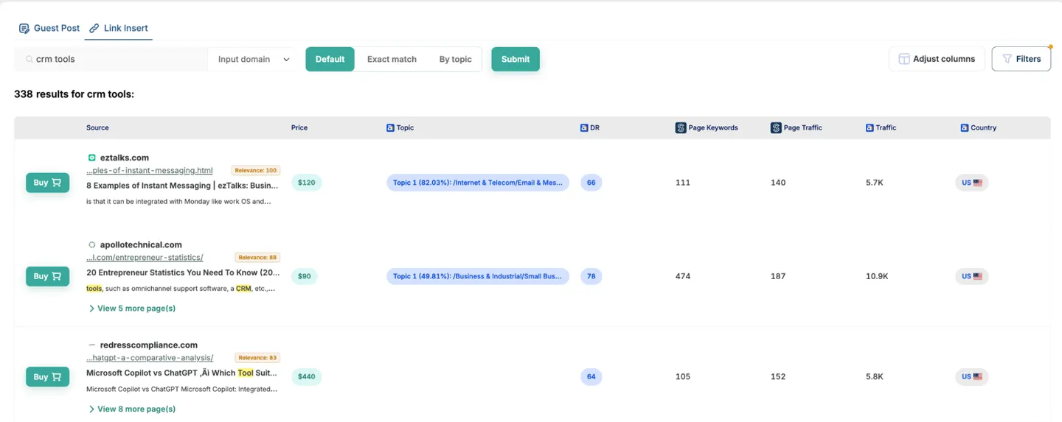Click the apollotechnical.com favicon

92,245
